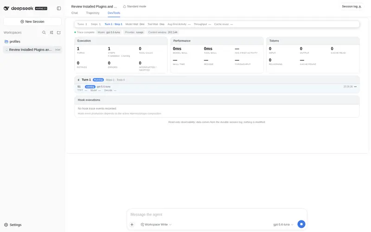Click the deepseek whale logo

coord(6,8)
